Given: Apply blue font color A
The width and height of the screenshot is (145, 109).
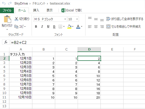Looking at the screenshot, I should (x=78, y=27).
